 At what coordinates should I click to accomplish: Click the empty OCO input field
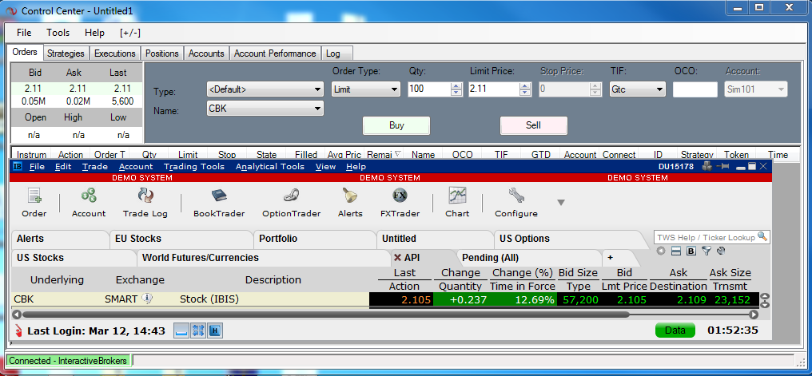(x=695, y=89)
